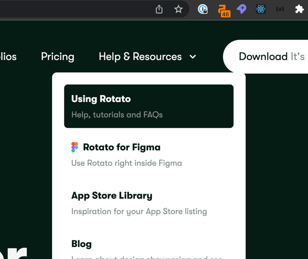Bookmark this page with the star icon

pos(179,9)
